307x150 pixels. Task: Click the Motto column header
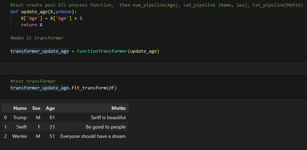(x=119, y=108)
